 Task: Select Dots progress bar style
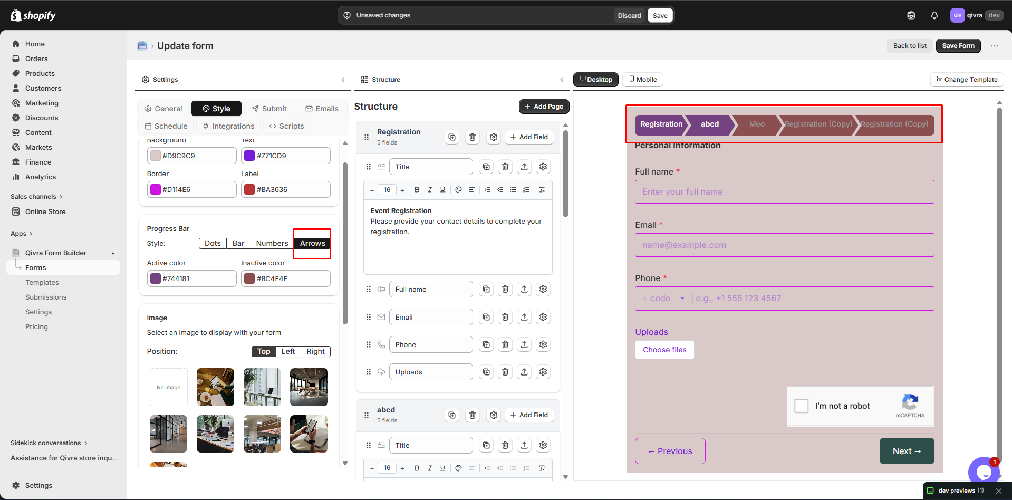[213, 243]
